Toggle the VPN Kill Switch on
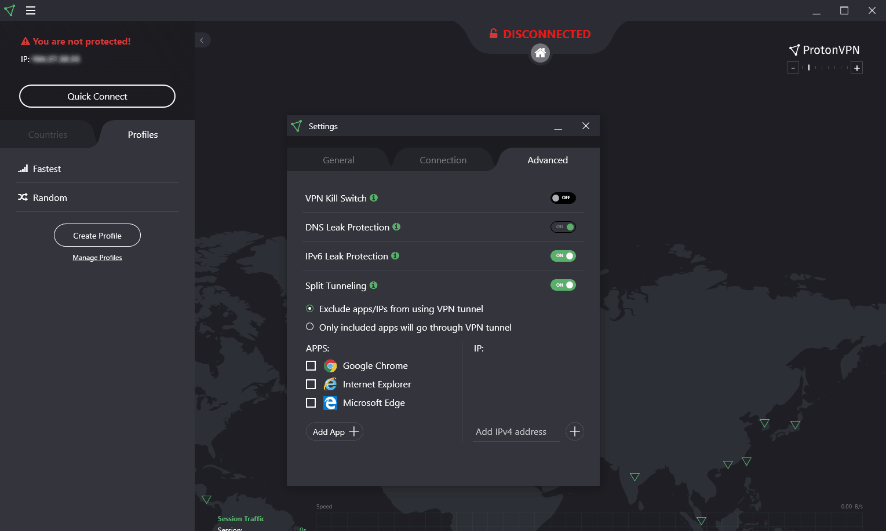 pos(563,198)
